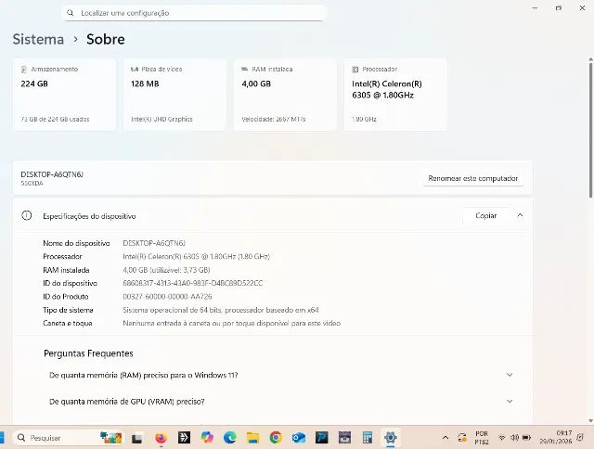The width and height of the screenshot is (594, 449).
Task: Open the Armazenamento 224 GB card
Action: (64, 95)
